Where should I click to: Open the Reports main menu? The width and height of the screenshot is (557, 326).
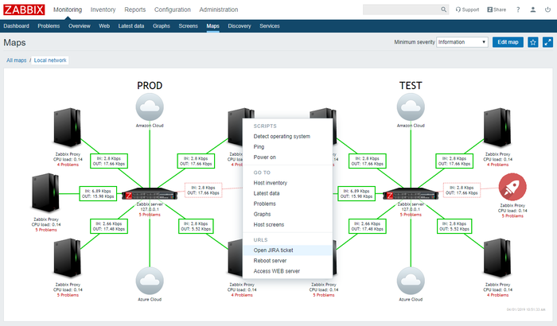pos(135,10)
